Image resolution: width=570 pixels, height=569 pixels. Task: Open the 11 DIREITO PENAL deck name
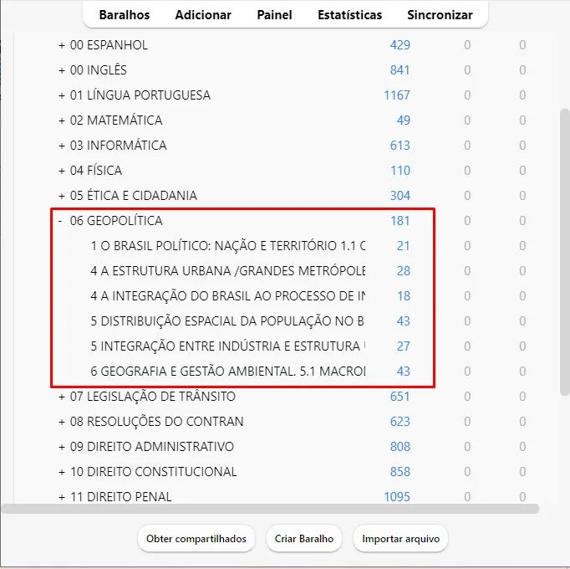point(120,497)
